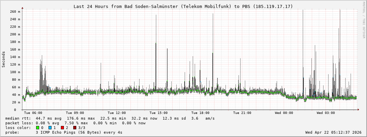Click the 'RRDTOOL / TOBI OETIKER' vertical watermark
The height and width of the screenshot is (137, 367).
pyautogui.click(x=364, y=20)
